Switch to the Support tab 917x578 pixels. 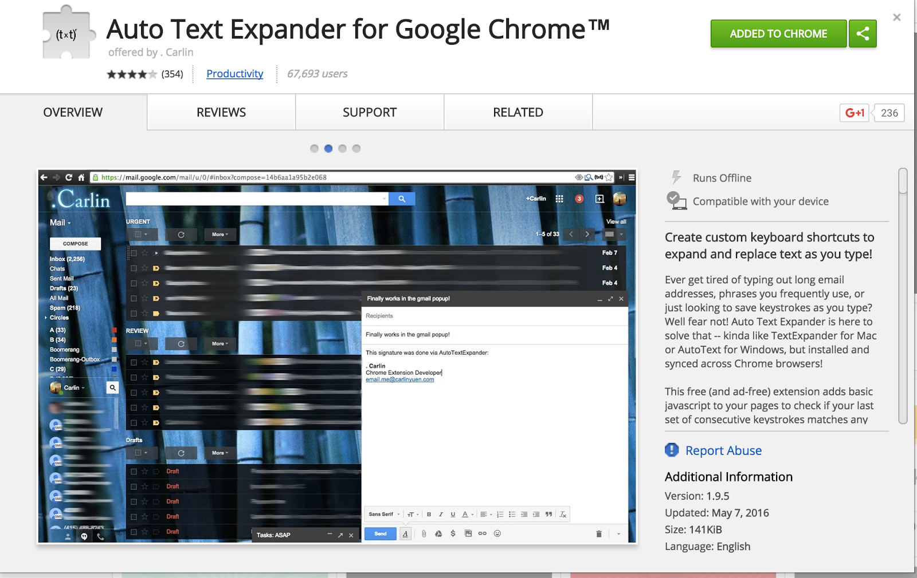370,112
